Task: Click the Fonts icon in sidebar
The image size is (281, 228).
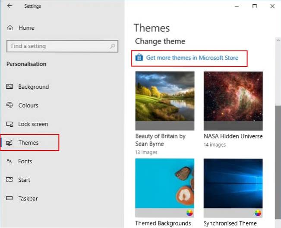Action: point(10,161)
